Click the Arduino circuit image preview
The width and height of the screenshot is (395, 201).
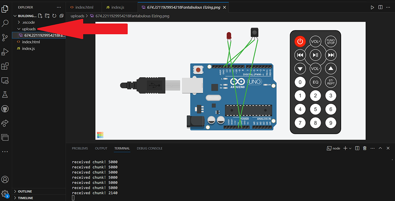point(230,81)
